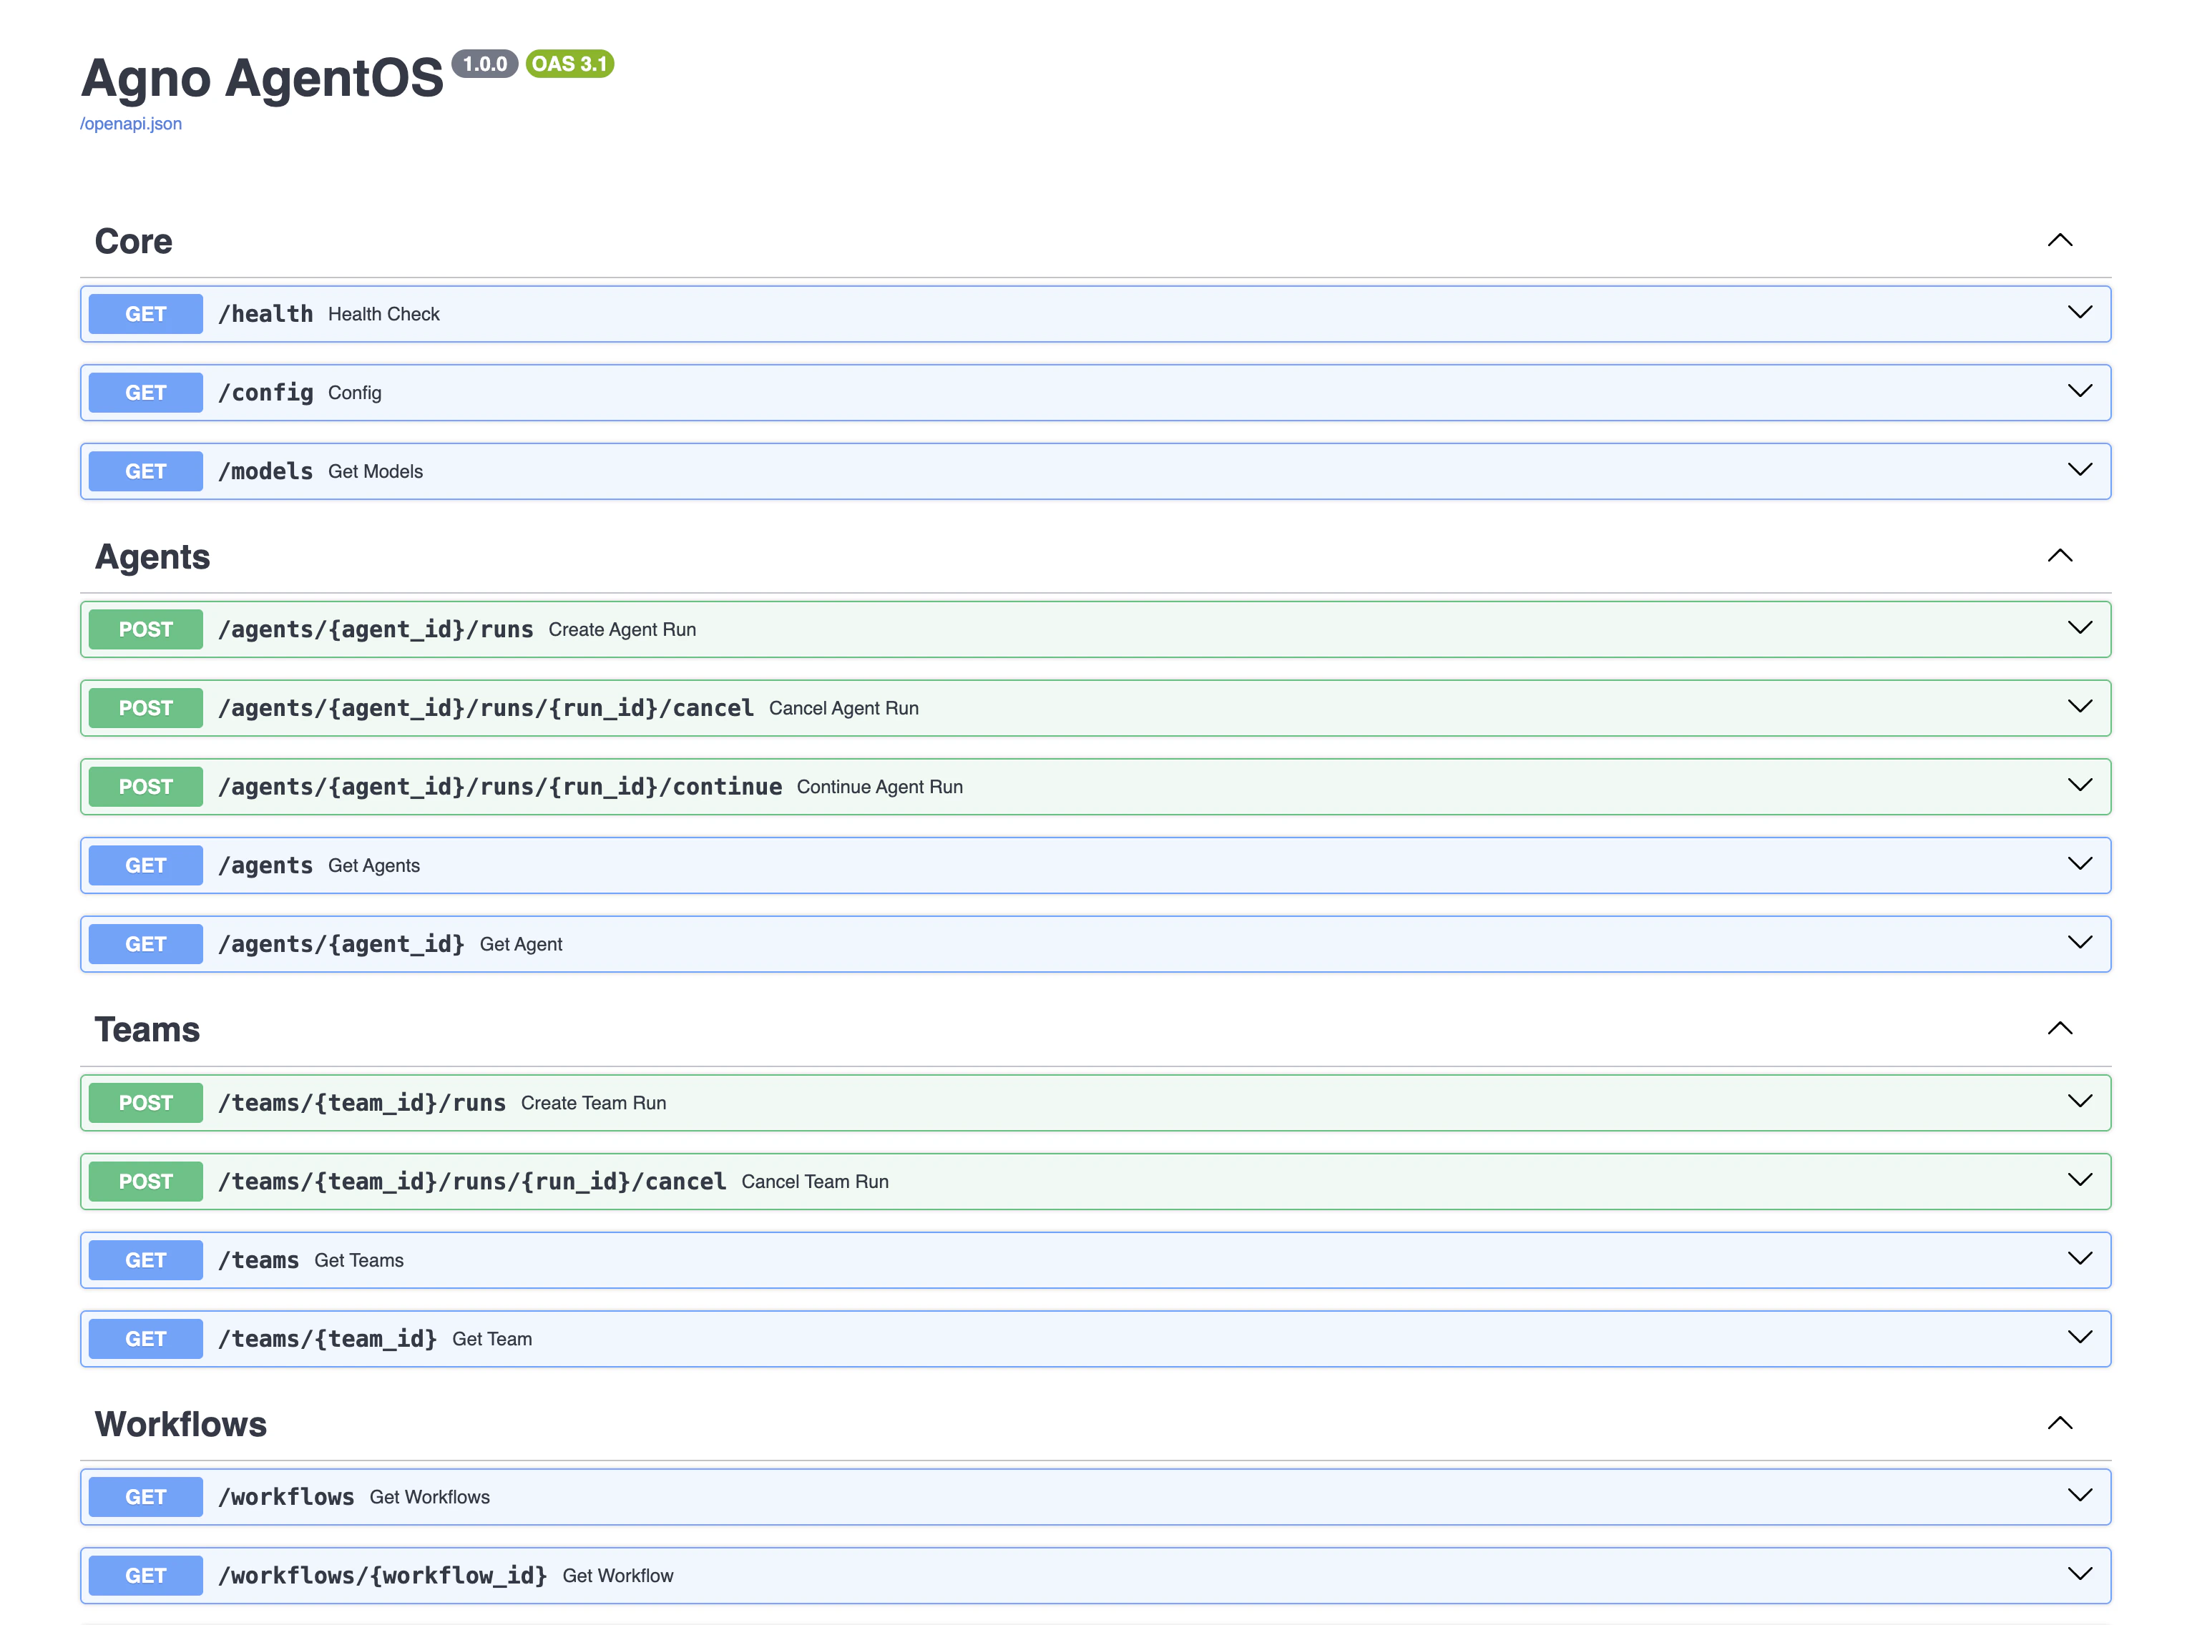Click the POST badge on Create Agent Run
Viewport: 2192px width, 1625px height.
pyautogui.click(x=145, y=629)
